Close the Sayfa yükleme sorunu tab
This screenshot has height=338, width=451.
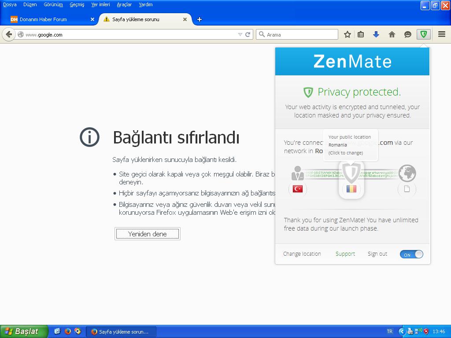pos(185,19)
